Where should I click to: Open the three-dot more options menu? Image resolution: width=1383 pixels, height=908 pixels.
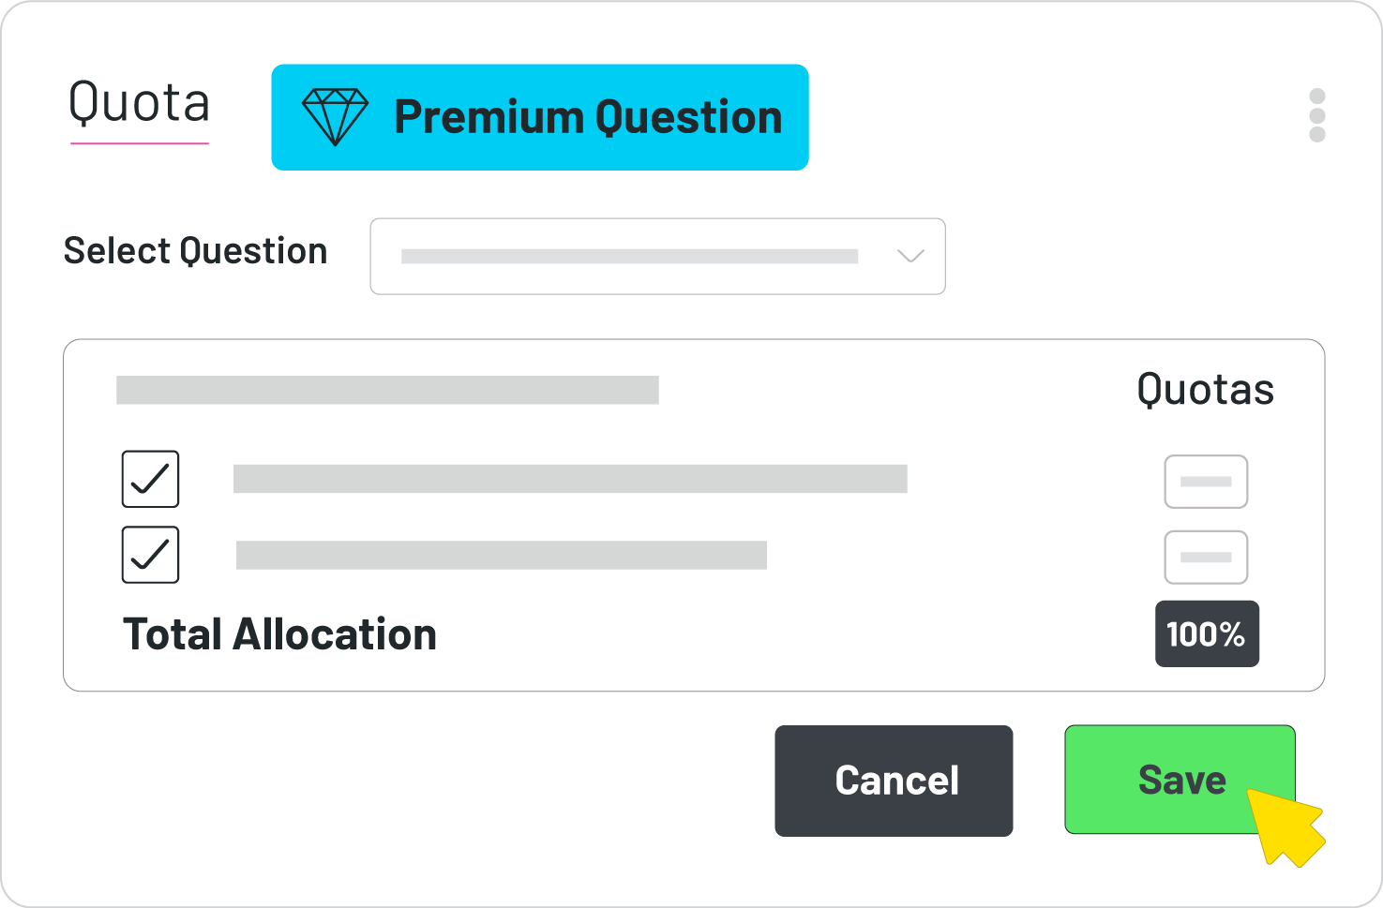coord(1317,116)
